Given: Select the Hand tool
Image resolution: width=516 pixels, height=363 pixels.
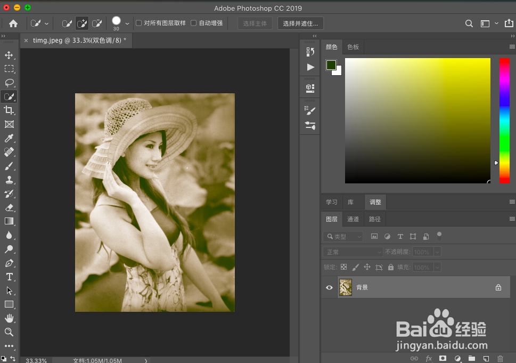Looking at the screenshot, I should [9, 318].
